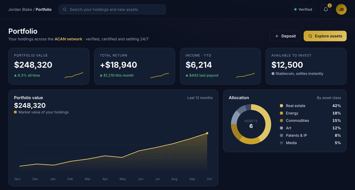Click the "By asset class" label
This screenshot has height=190, width=355.
click(x=329, y=98)
